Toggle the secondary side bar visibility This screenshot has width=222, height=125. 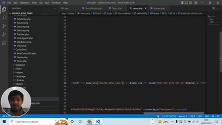pyautogui.click(x=190, y=3)
